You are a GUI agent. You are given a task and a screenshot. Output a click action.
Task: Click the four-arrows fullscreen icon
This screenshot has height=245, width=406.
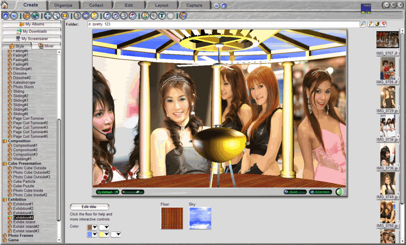48,16
